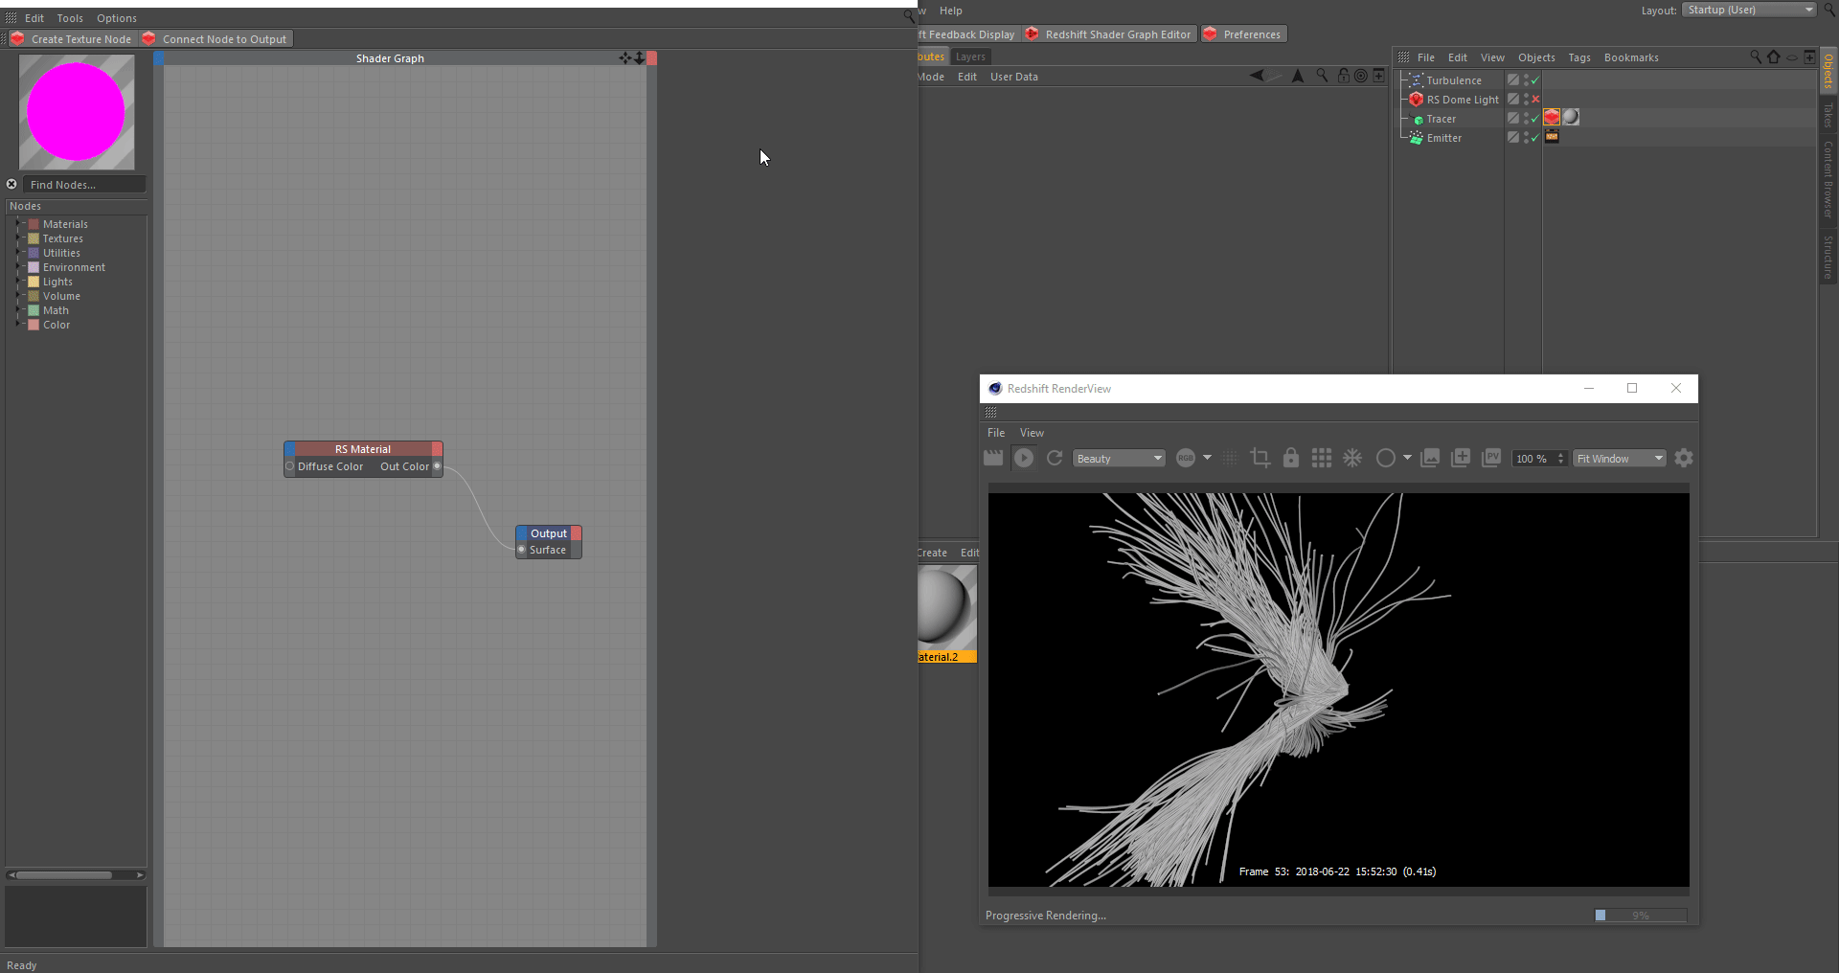The width and height of the screenshot is (1839, 973).
Task: Expand the Lights node category
Action: 18,282
